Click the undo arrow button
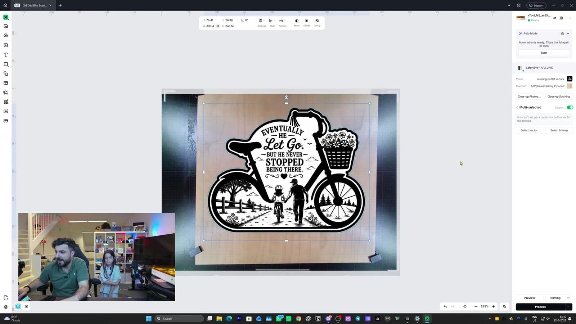 tap(445, 307)
